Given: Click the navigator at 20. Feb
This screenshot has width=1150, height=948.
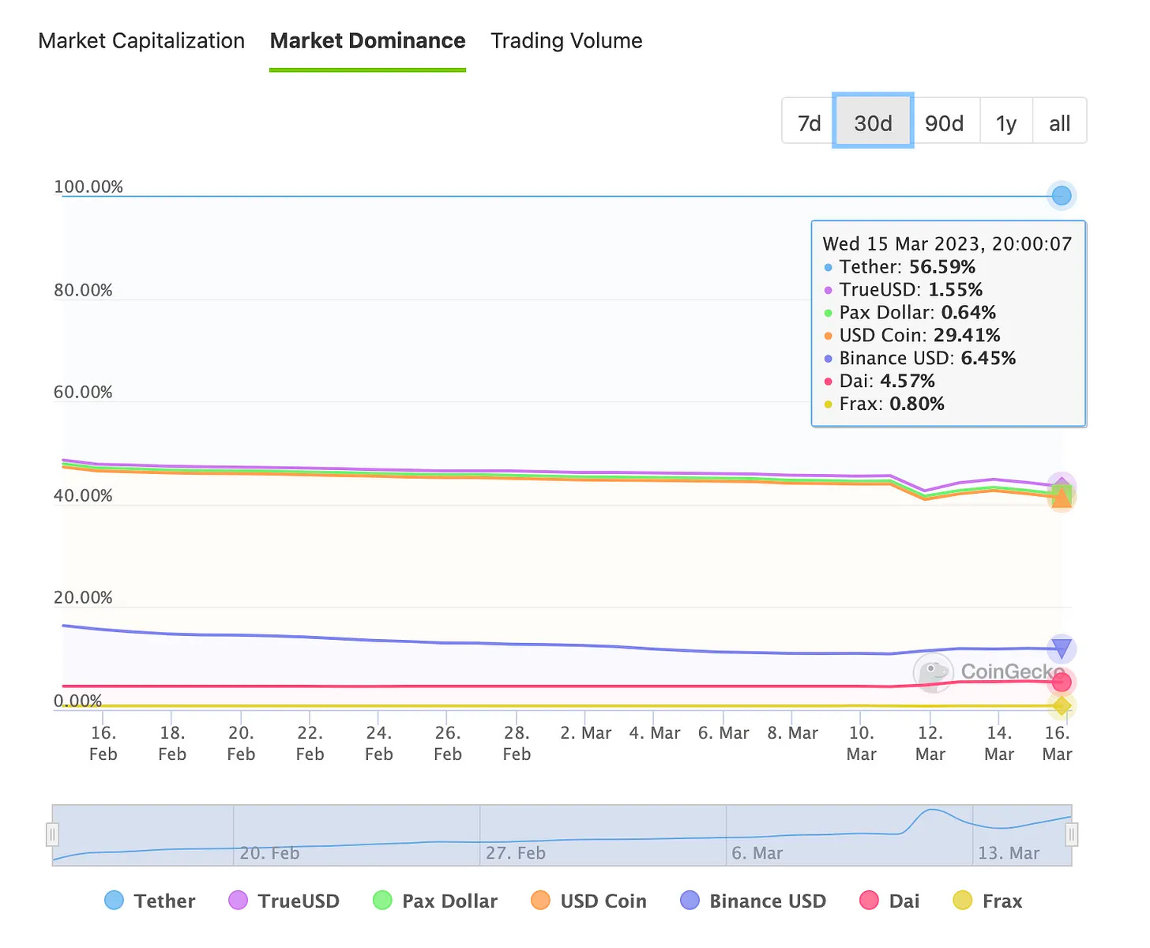Looking at the screenshot, I should [x=269, y=853].
